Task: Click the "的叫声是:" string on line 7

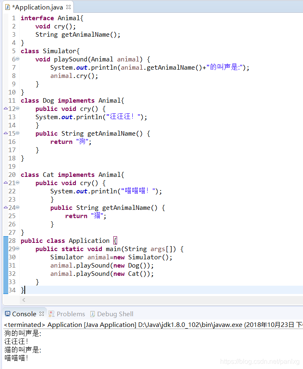Action: point(224,67)
